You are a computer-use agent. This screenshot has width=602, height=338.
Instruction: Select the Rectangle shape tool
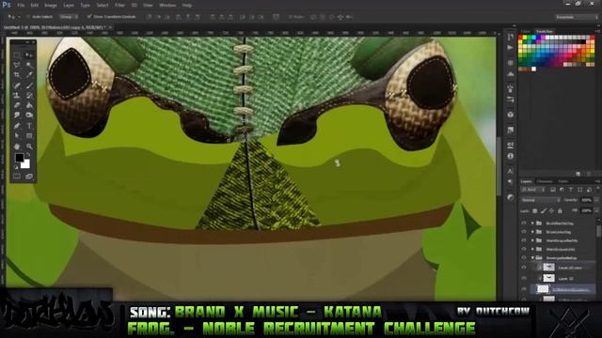click(x=29, y=135)
